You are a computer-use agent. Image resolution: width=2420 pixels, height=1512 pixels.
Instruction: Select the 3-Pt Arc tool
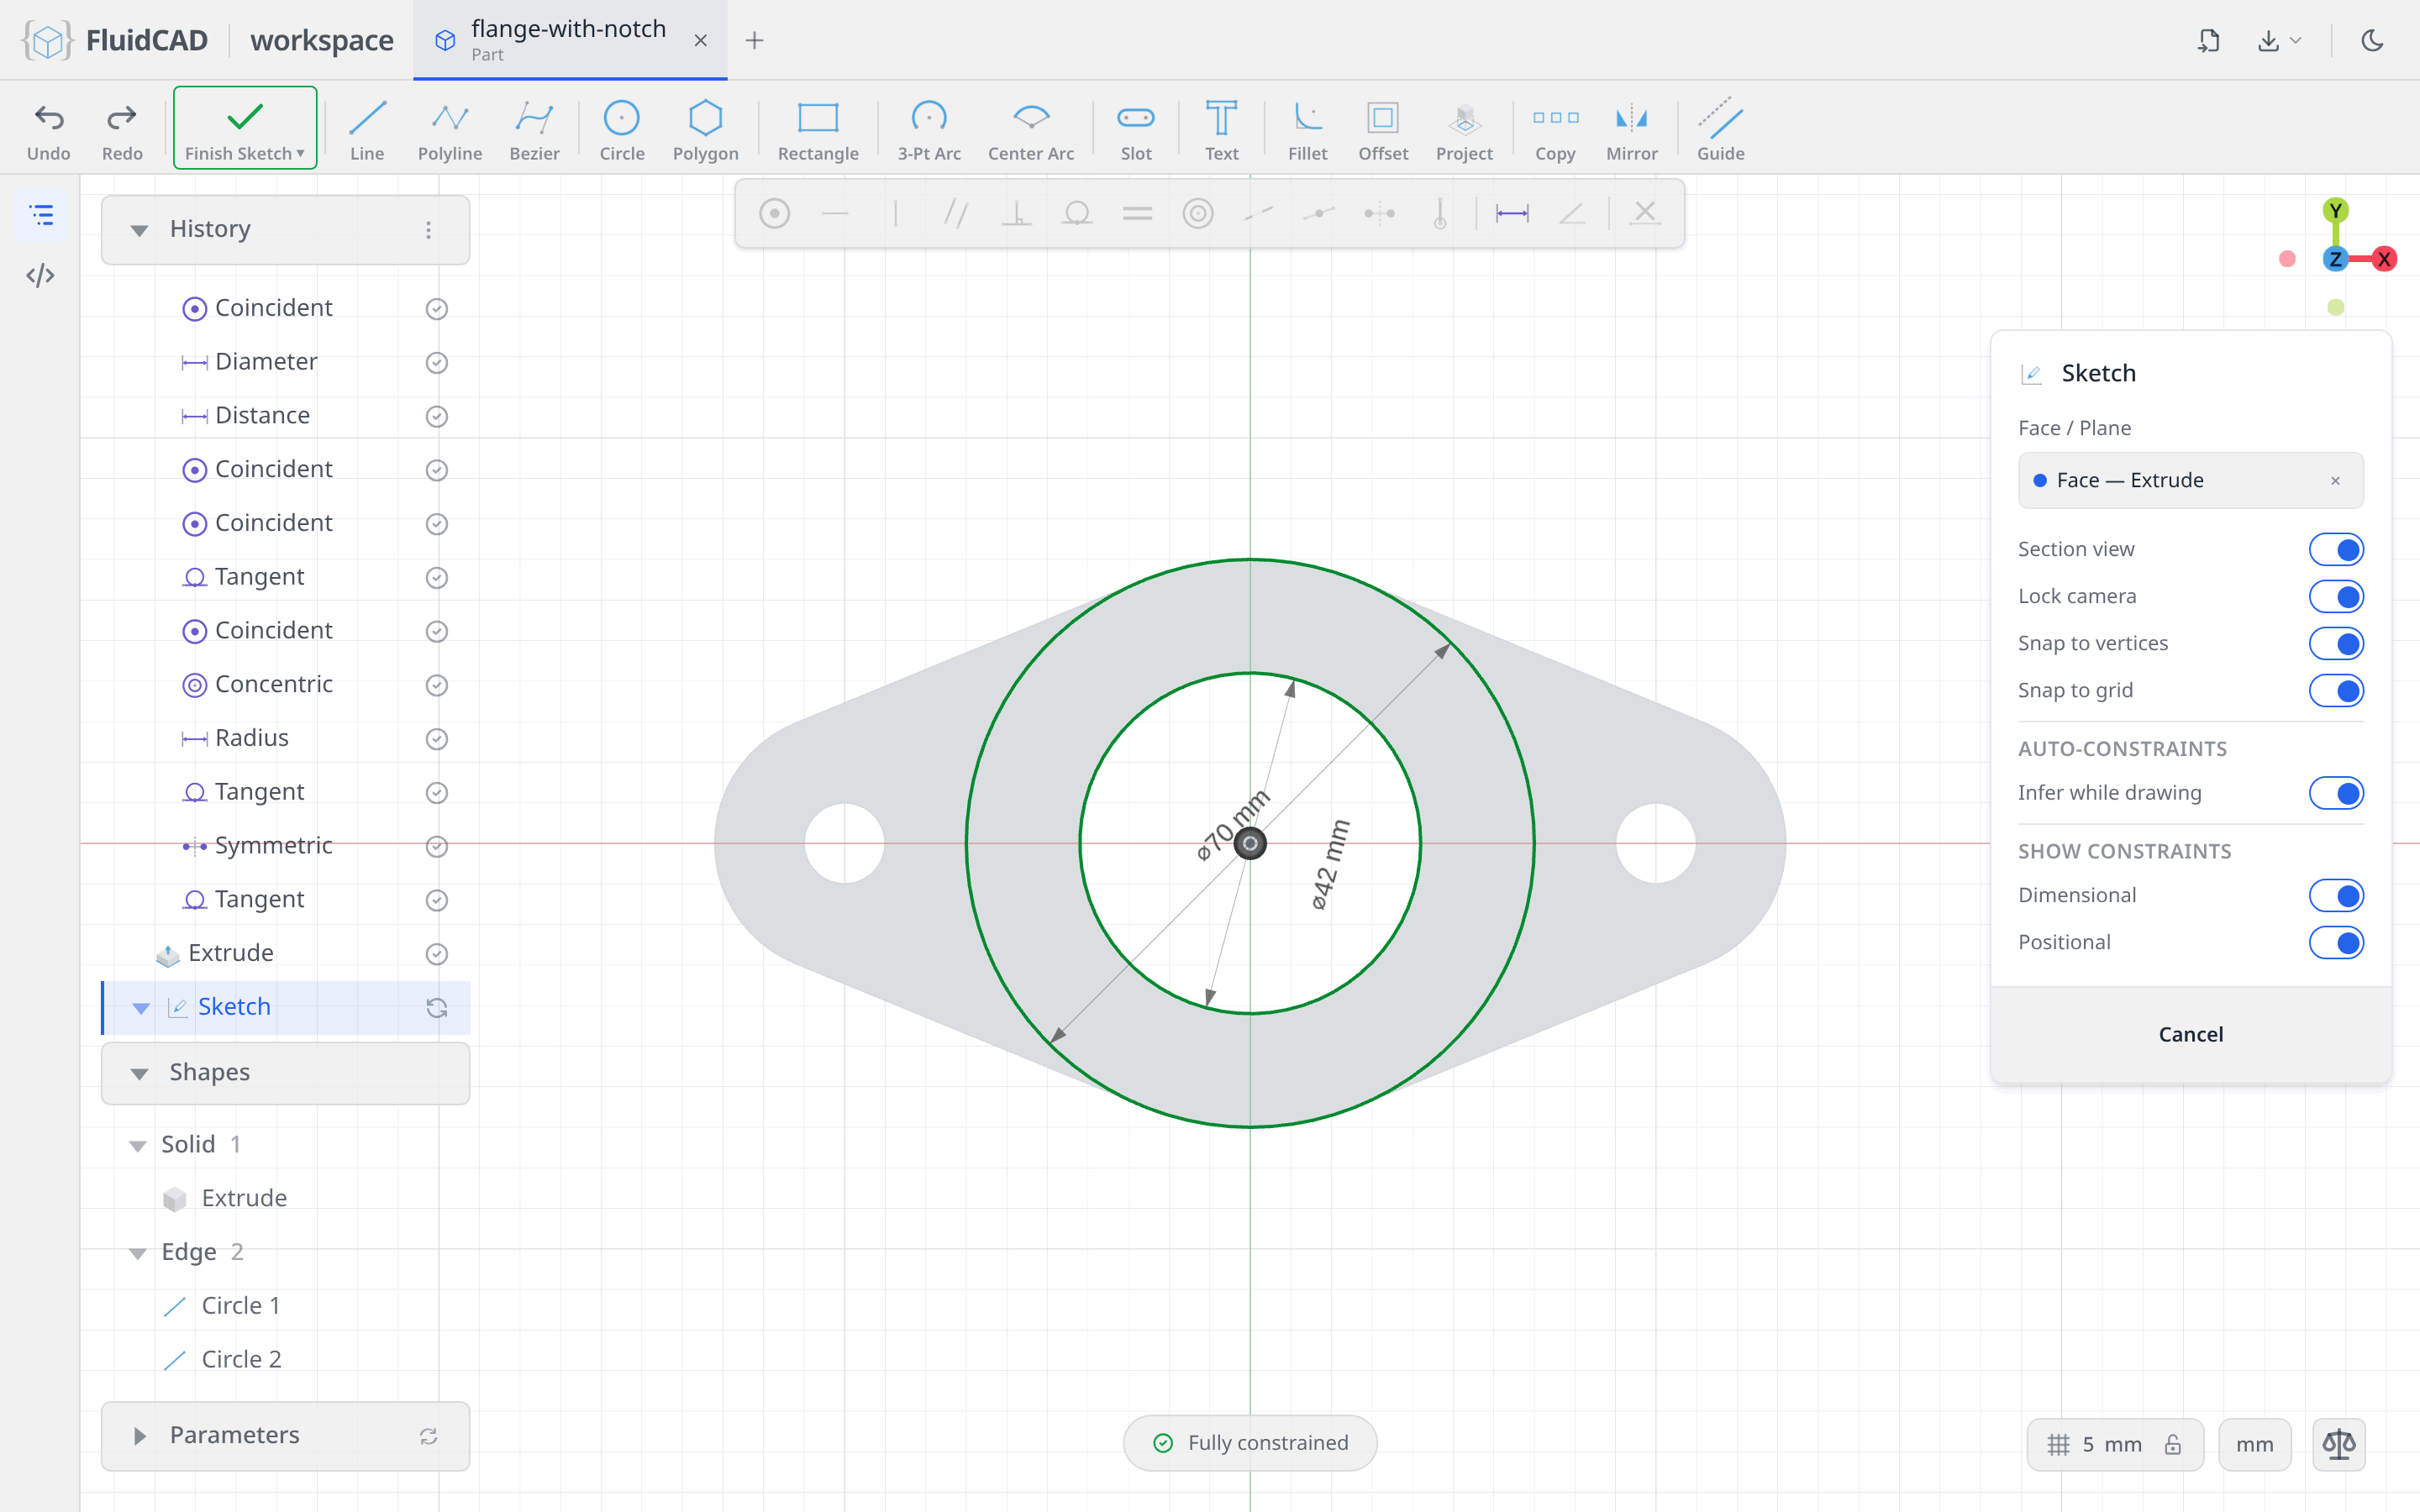click(x=928, y=130)
